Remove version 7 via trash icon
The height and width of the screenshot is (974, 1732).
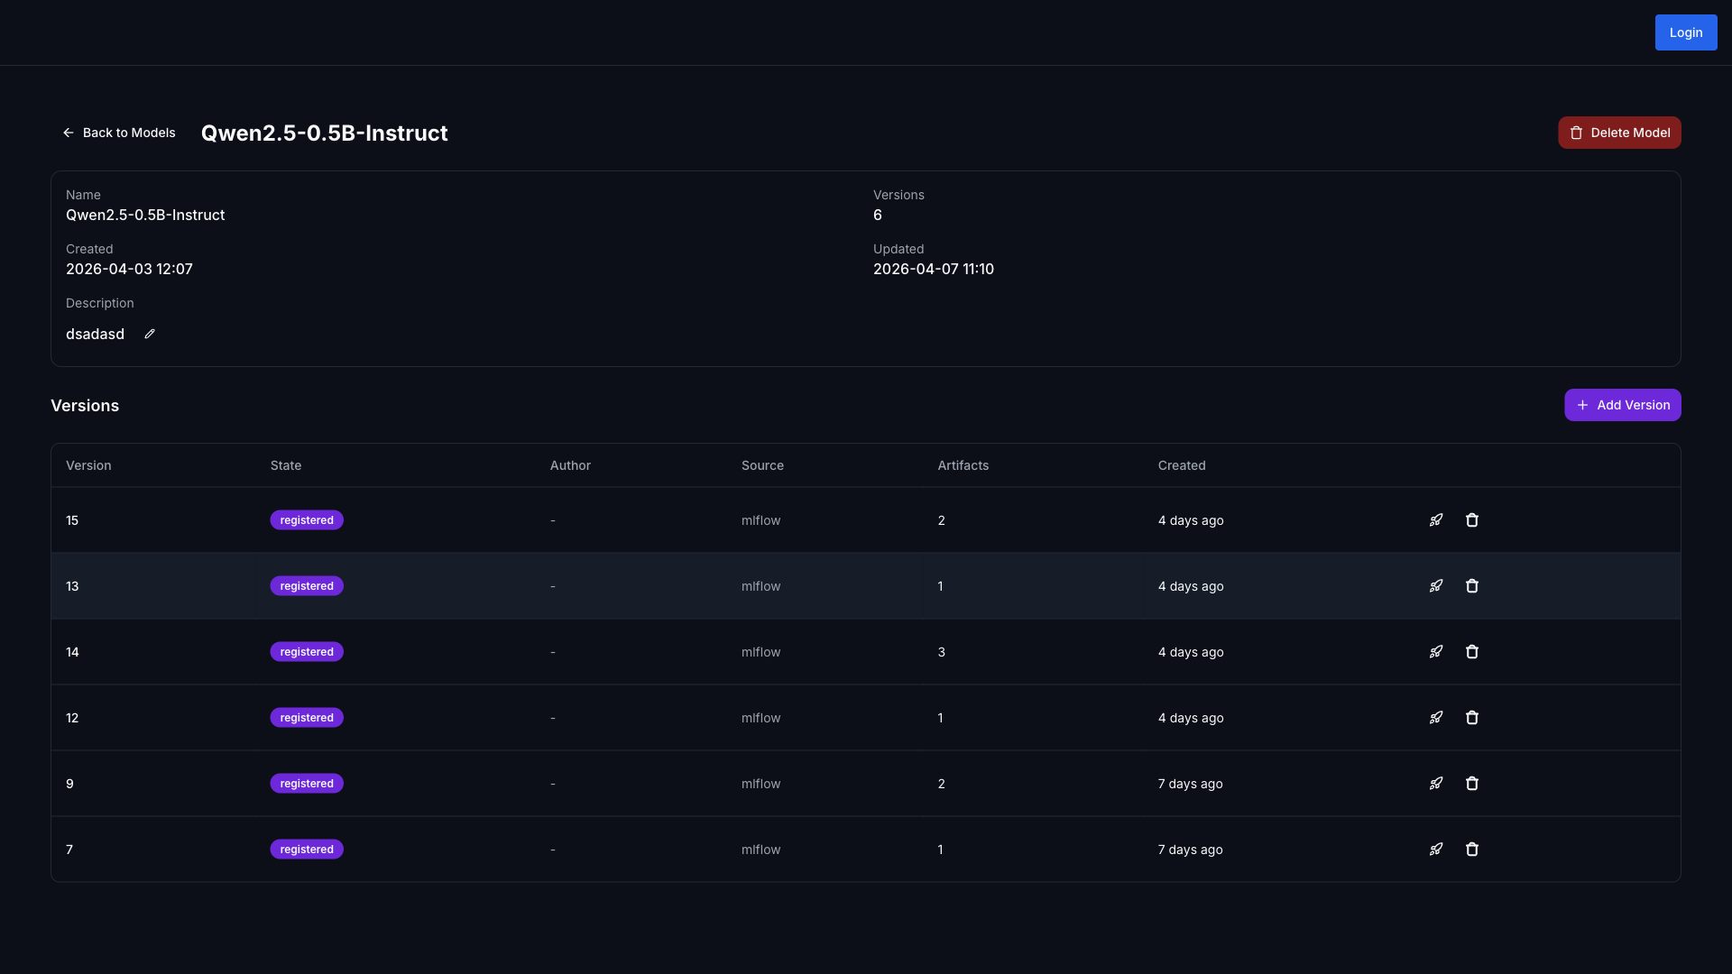click(x=1471, y=850)
